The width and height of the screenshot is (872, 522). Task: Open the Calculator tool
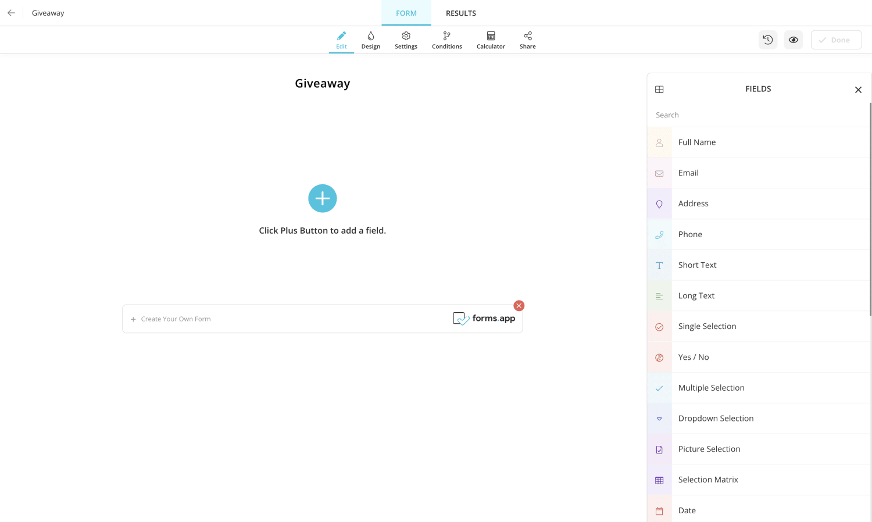[x=491, y=40]
